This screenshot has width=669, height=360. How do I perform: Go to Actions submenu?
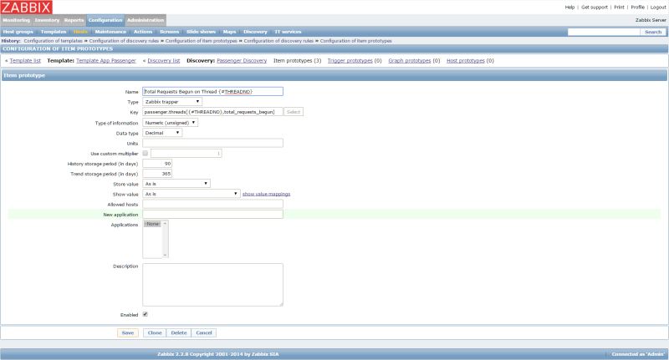(143, 32)
